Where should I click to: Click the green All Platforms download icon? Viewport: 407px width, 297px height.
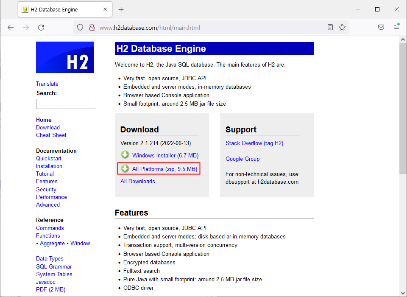(x=125, y=168)
